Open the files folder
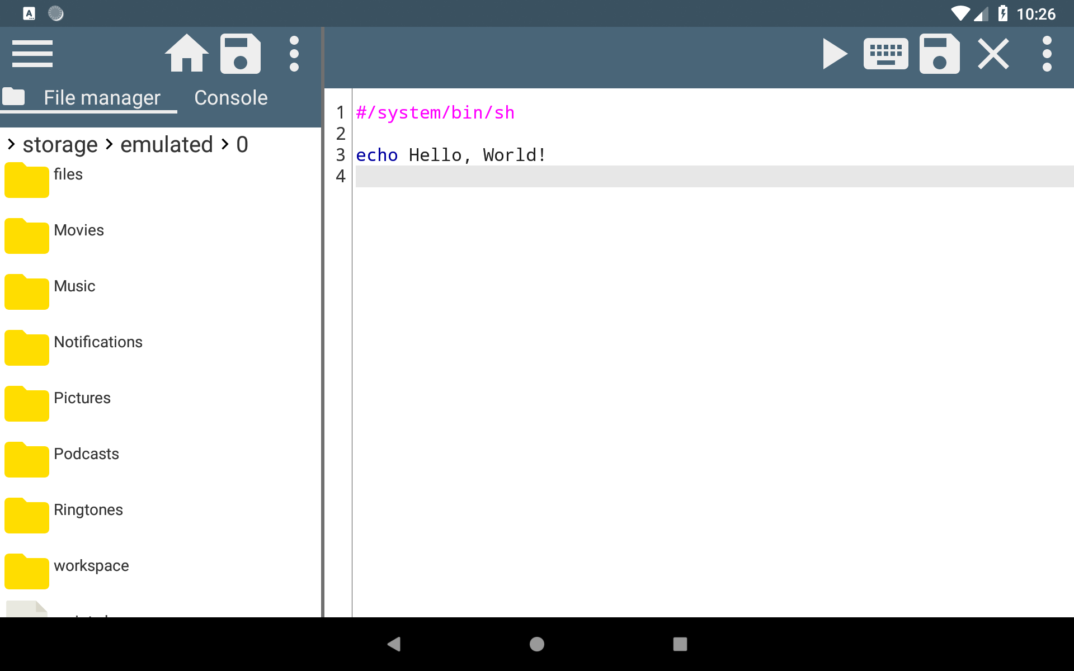The width and height of the screenshot is (1074, 671). [x=68, y=174]
